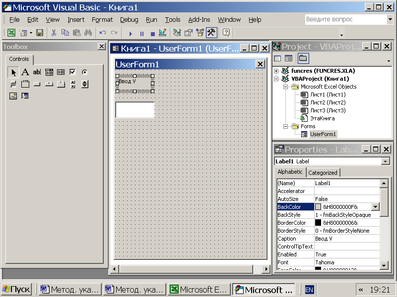This screenshot has width=397, height=297.
Task: Pick the Label control tool
Action: [25, 72]
